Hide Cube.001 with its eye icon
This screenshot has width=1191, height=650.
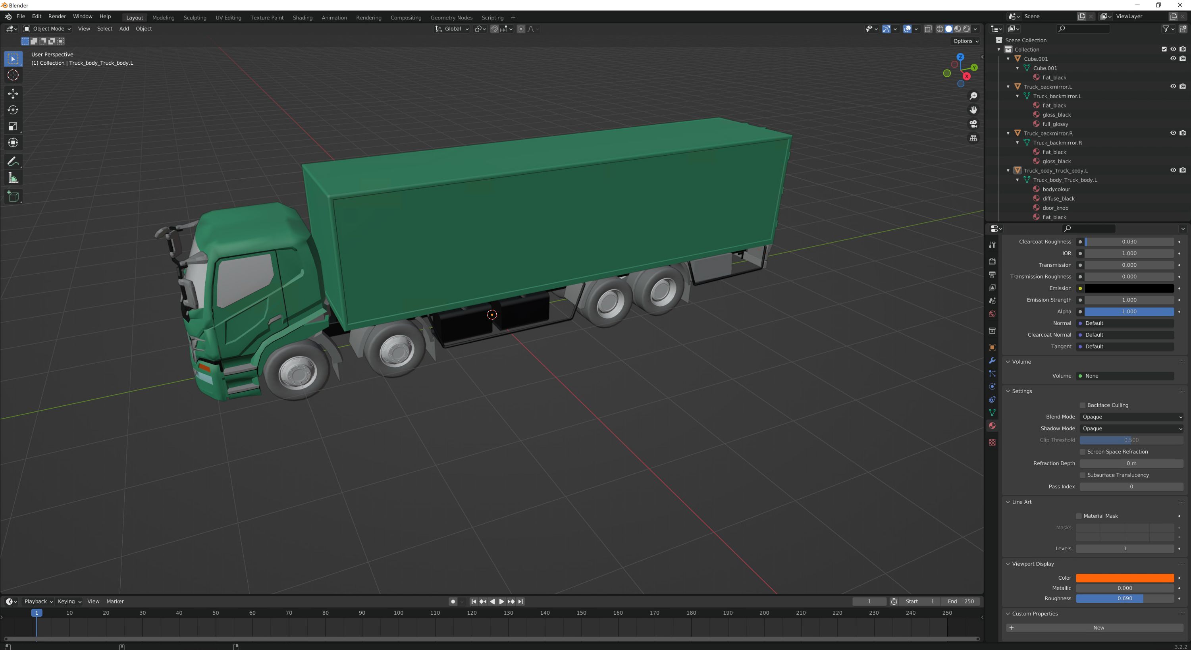1173,59
